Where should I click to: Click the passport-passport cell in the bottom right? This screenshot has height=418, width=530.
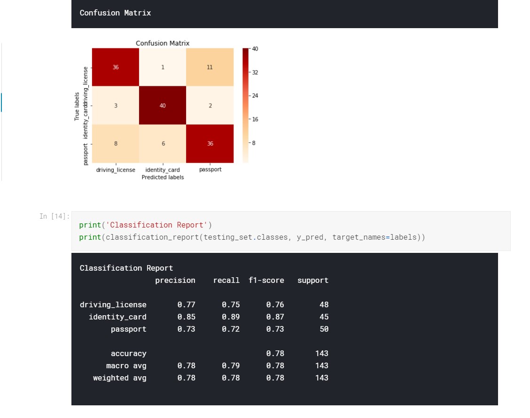pos(210,144)
